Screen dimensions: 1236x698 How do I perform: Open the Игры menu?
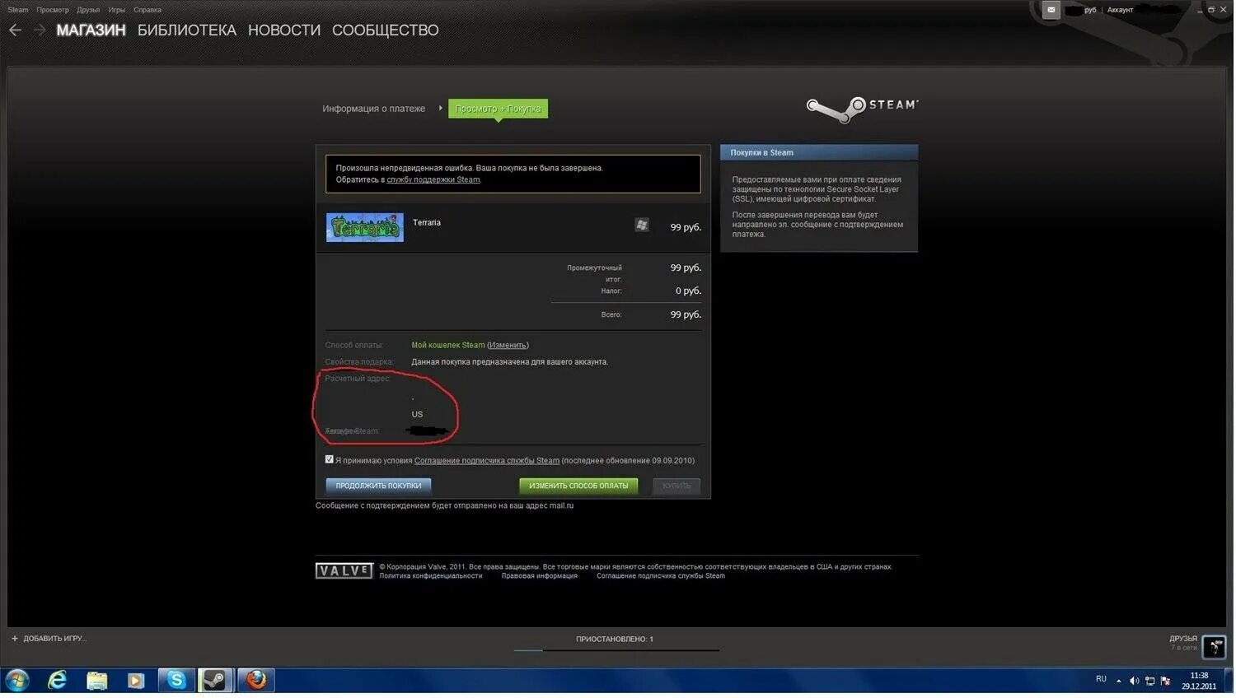[x=117, y=10]
